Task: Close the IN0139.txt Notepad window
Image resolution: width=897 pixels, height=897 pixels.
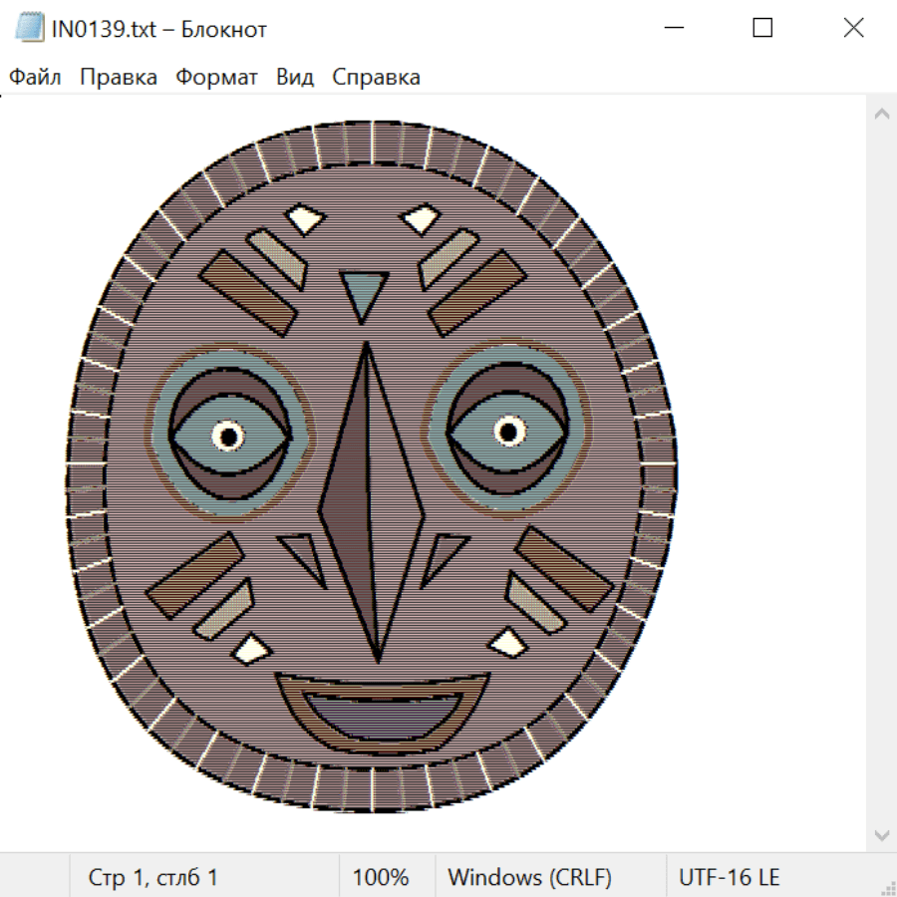Action: (x=853, y=29)
